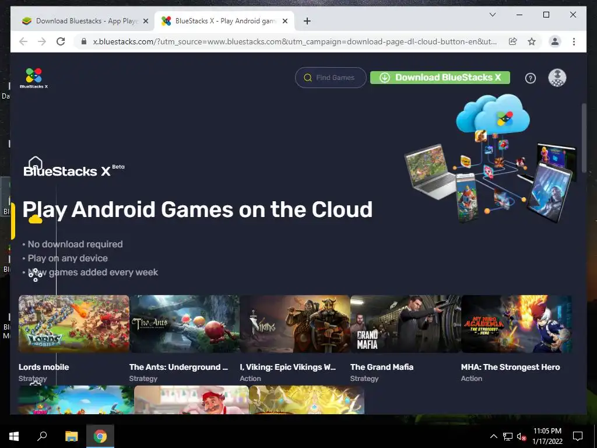Click the 'Lords mobile' title text
The height and width of the screenshot is (448, 597).
coord(44,367)
